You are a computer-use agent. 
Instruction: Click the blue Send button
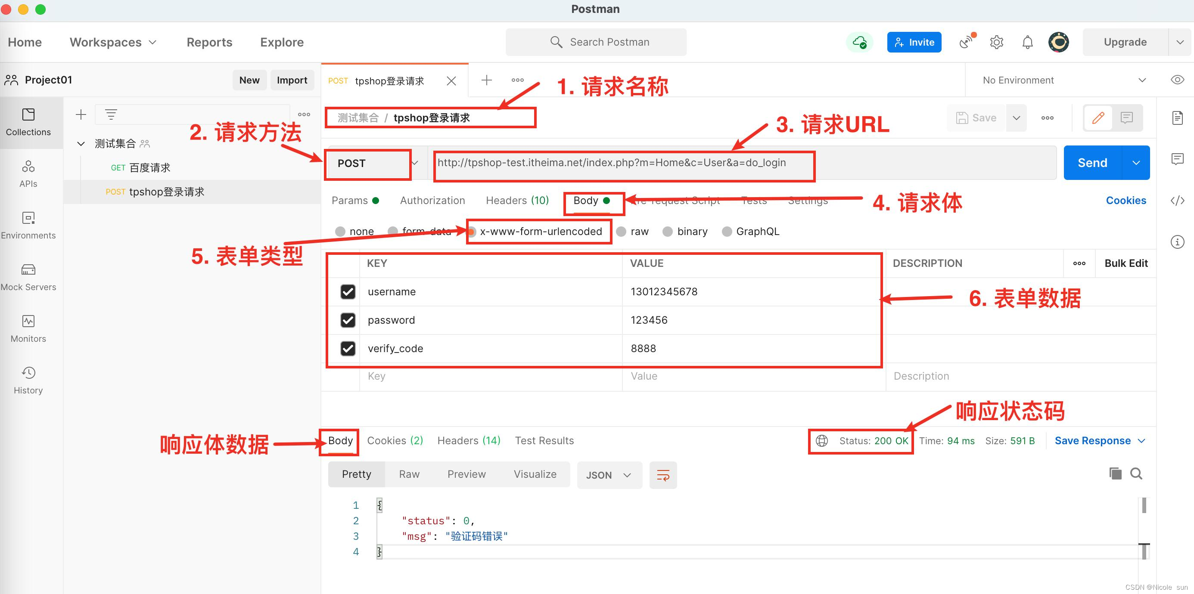[x=1092, y=163]
